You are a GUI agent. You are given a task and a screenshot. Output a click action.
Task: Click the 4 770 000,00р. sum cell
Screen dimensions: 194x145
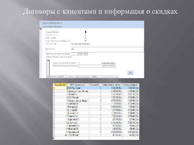point(112,101)
